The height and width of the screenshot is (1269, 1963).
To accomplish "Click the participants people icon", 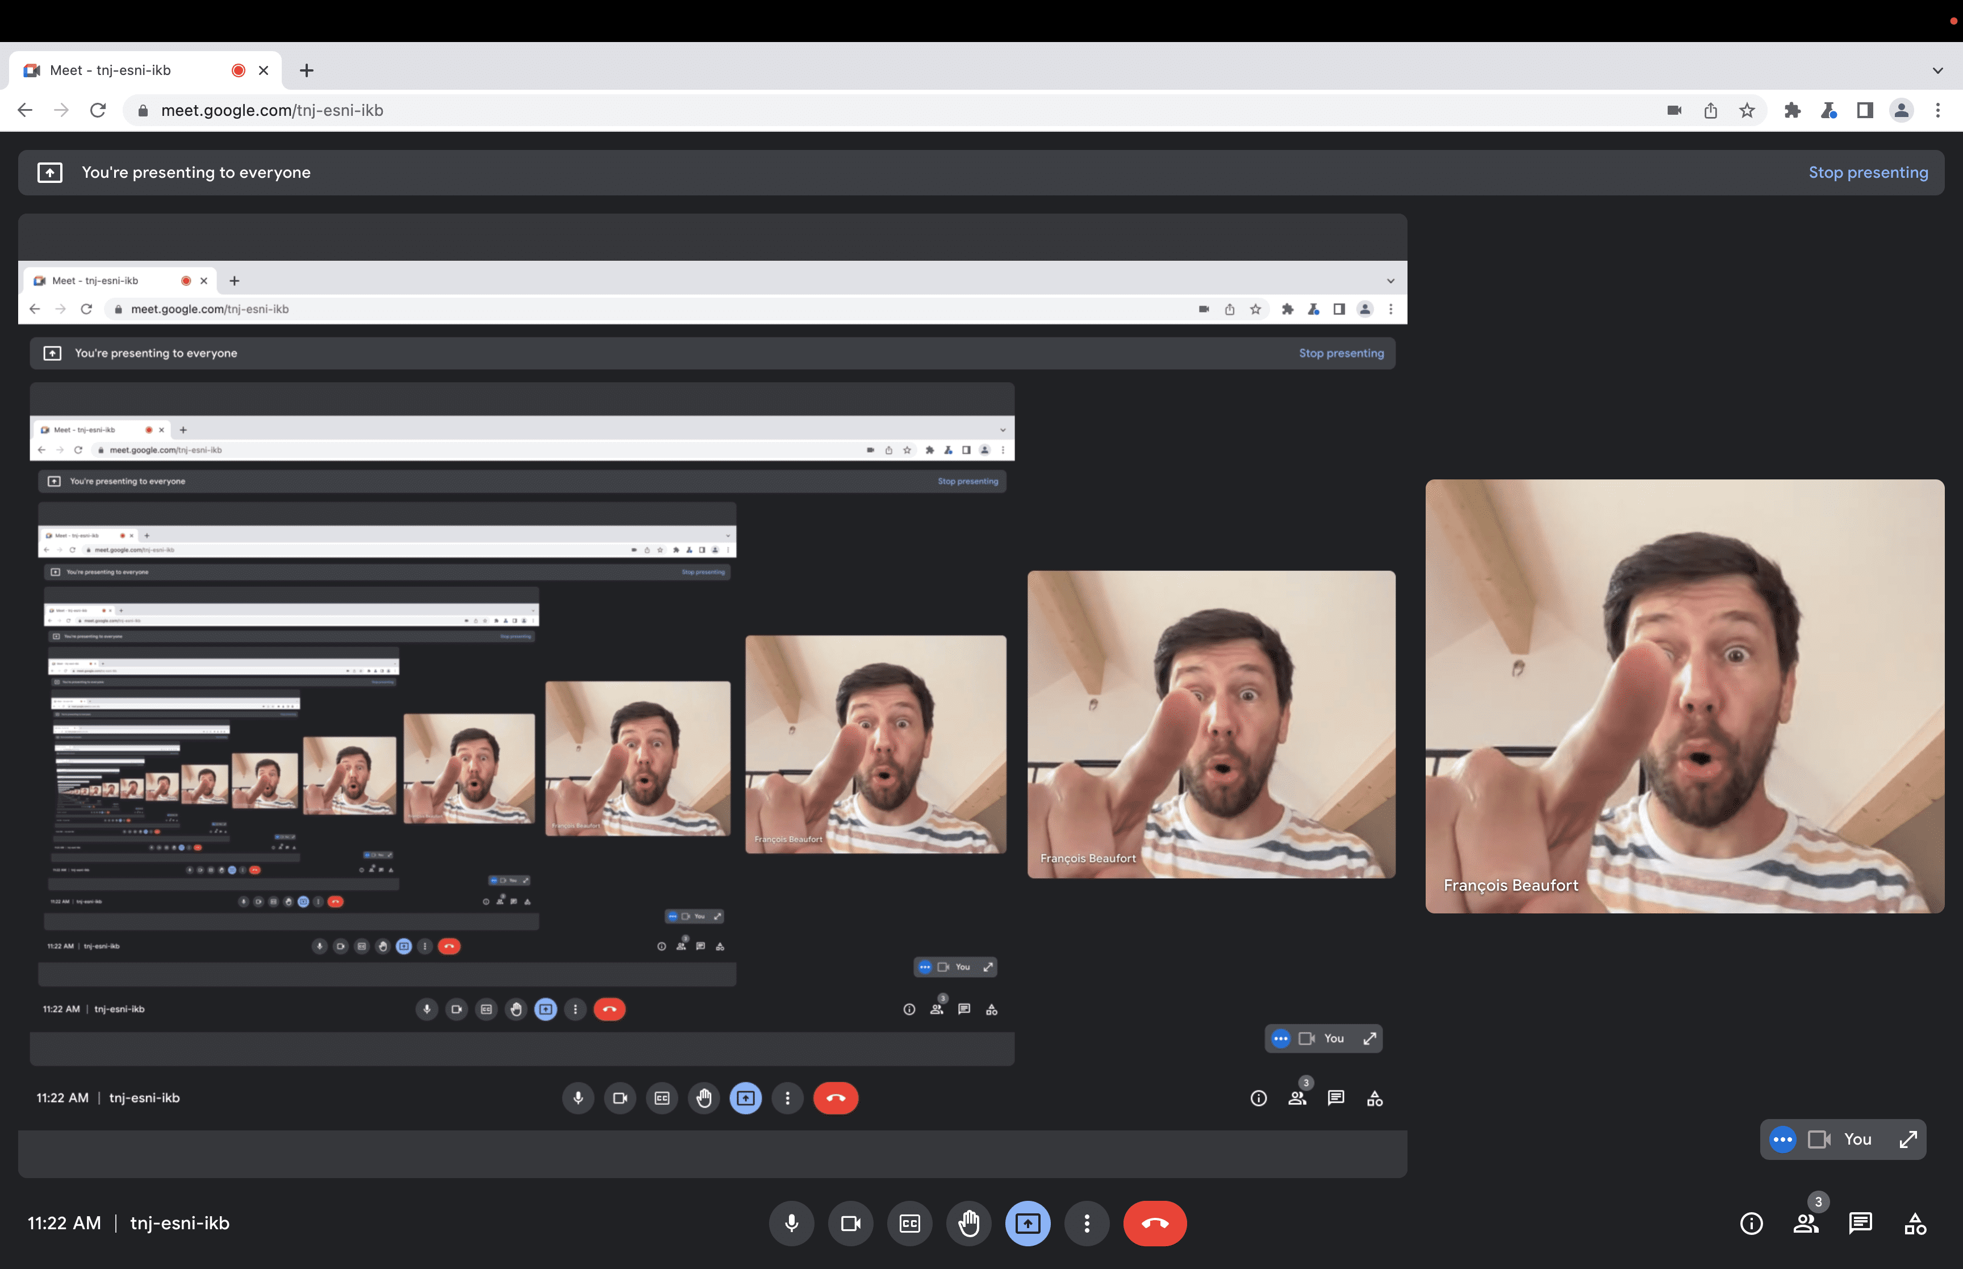I will (x=1806, y=1223).
